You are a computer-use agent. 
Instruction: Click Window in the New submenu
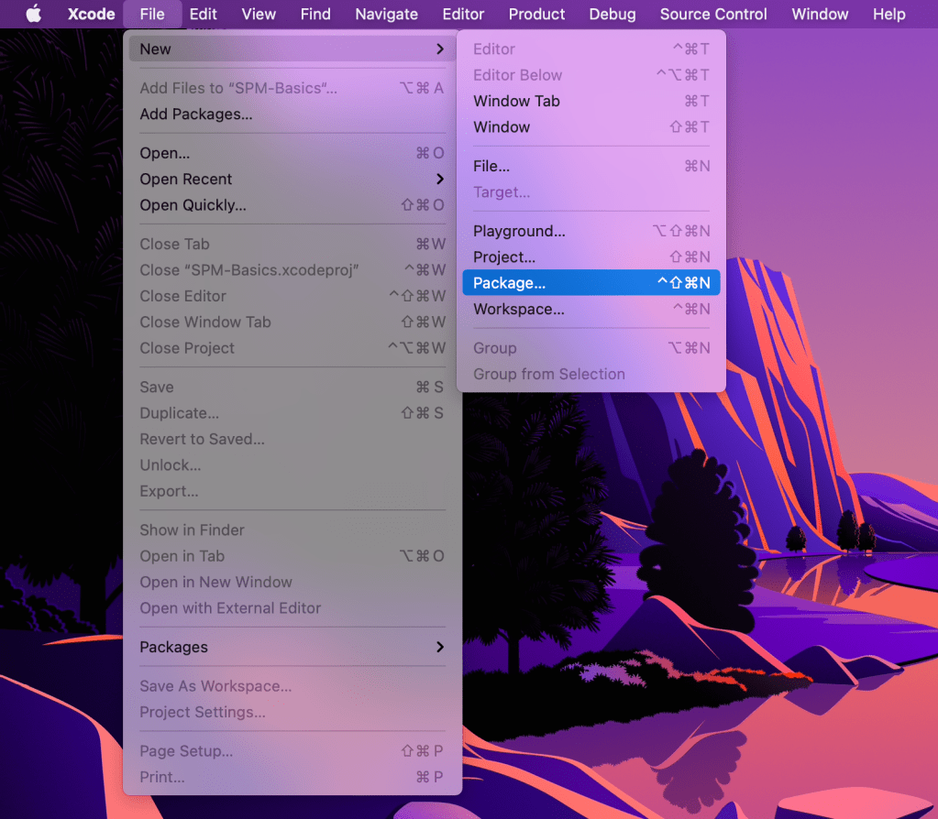pyautogui.click(x=502, y=126)
